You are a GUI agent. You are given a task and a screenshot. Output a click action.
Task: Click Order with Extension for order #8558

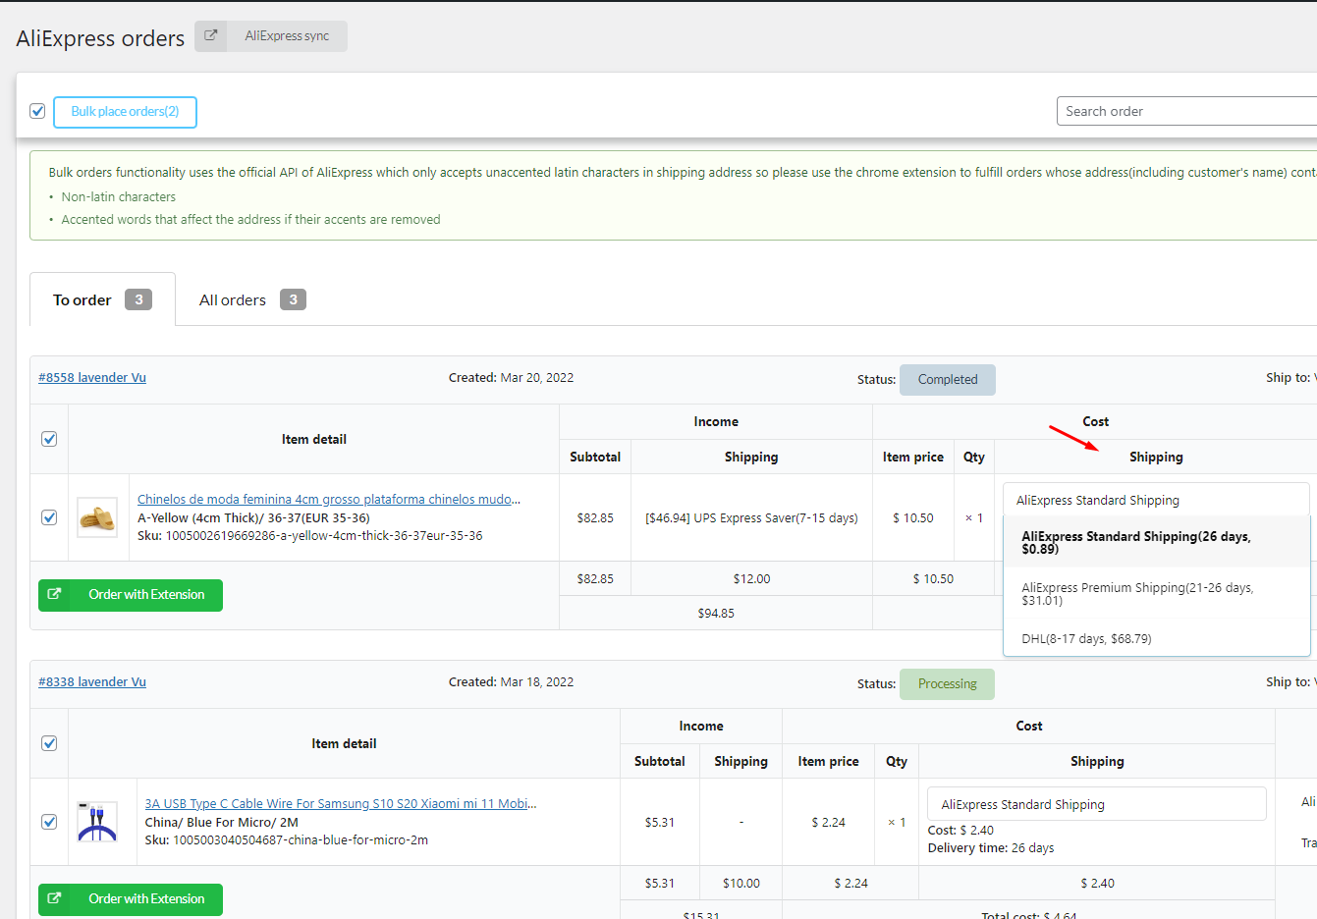[131, 595]
